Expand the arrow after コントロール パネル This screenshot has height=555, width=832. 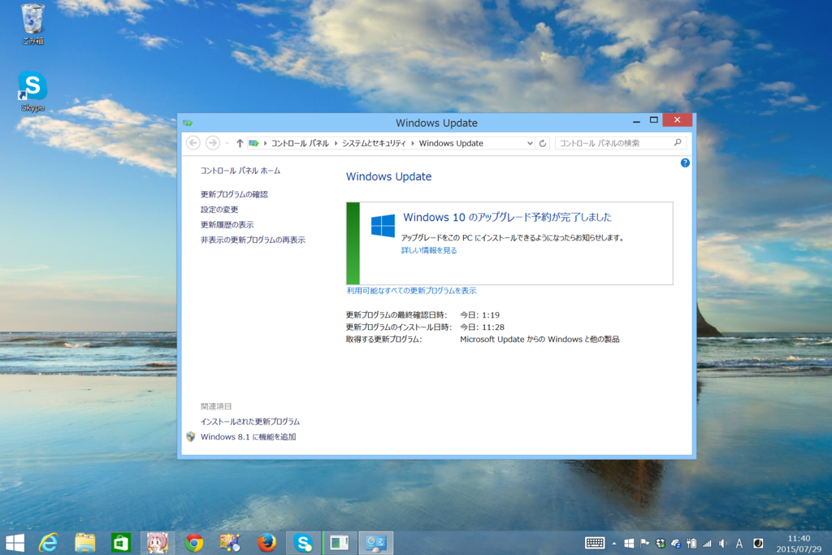tap(336, 143)
